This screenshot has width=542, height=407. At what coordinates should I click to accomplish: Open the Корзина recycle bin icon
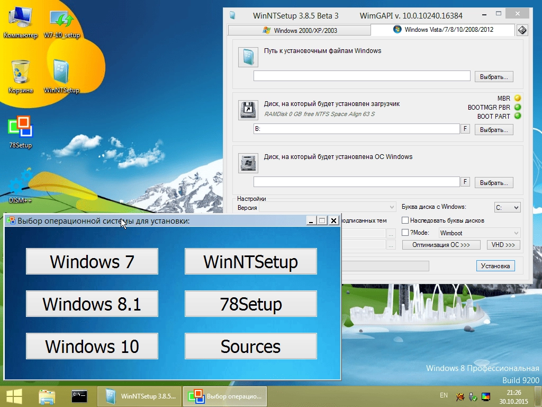coord(20,77)
